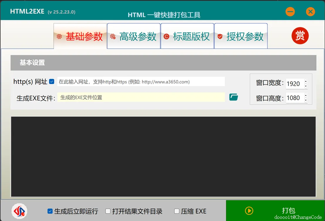Click the gear icon on 高级参数 tab
The height and width of the screenshot is (221, 325).
click(x=113, y=36)
